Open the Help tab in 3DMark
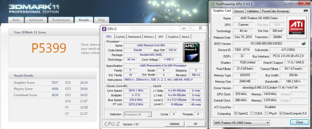312x129 pixels. 102,20
